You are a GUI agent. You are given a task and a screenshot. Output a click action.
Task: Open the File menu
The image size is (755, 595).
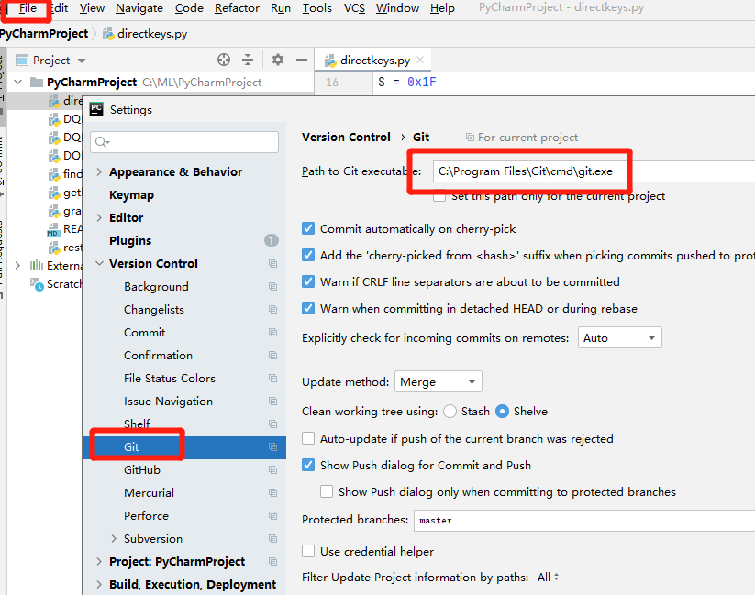[28, 8]
